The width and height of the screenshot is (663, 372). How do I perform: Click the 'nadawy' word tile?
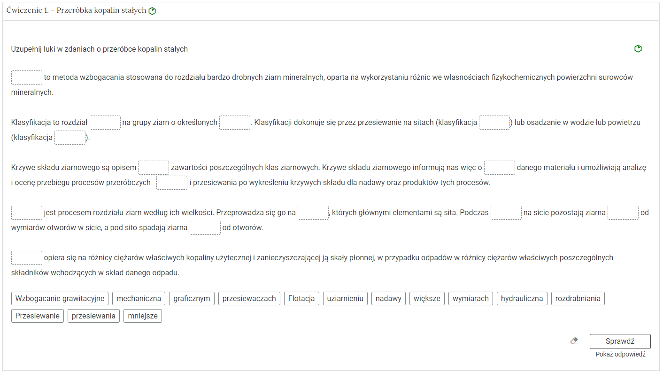click(x=388, y=299)
